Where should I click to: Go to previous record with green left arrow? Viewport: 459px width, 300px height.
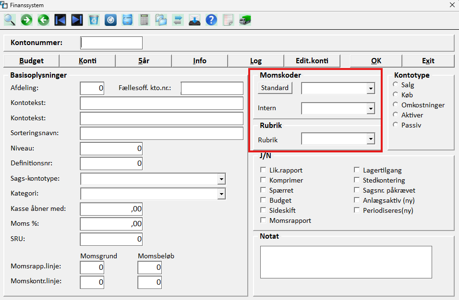point(43,20)
